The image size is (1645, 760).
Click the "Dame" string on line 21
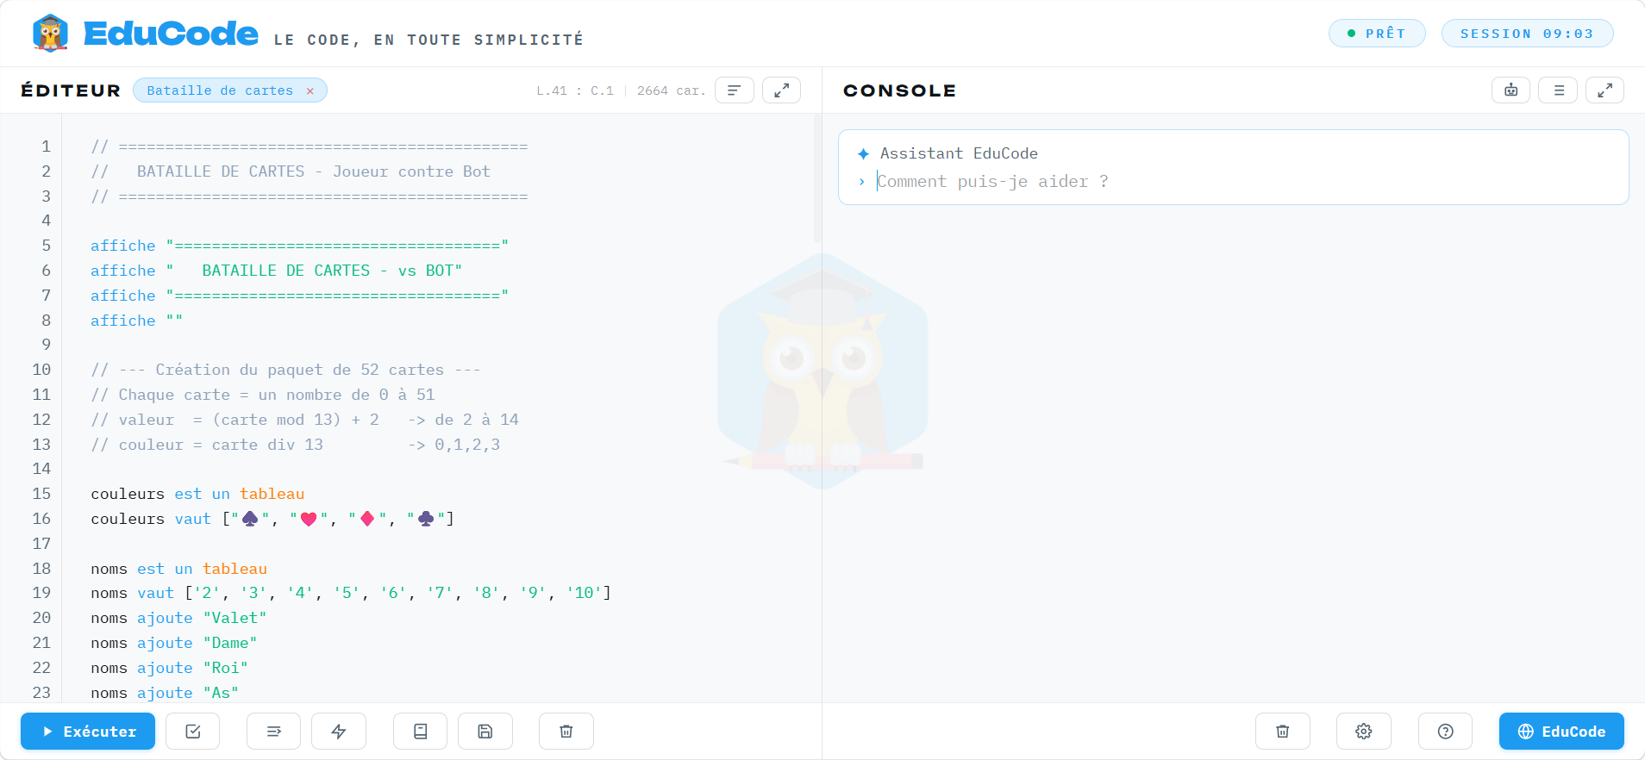(x=230, y=643)
